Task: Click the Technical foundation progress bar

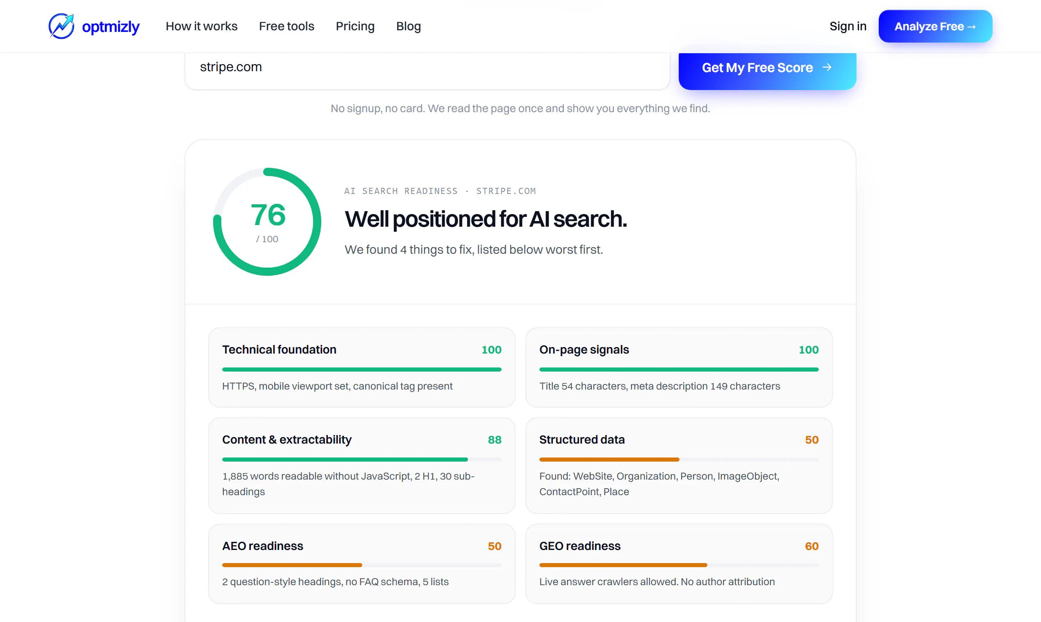Action: pyautogui.click(x=362, y=369)
